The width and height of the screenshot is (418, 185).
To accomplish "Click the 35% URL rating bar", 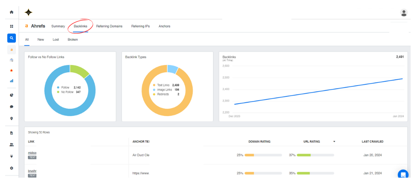I will tap(315, 173).
